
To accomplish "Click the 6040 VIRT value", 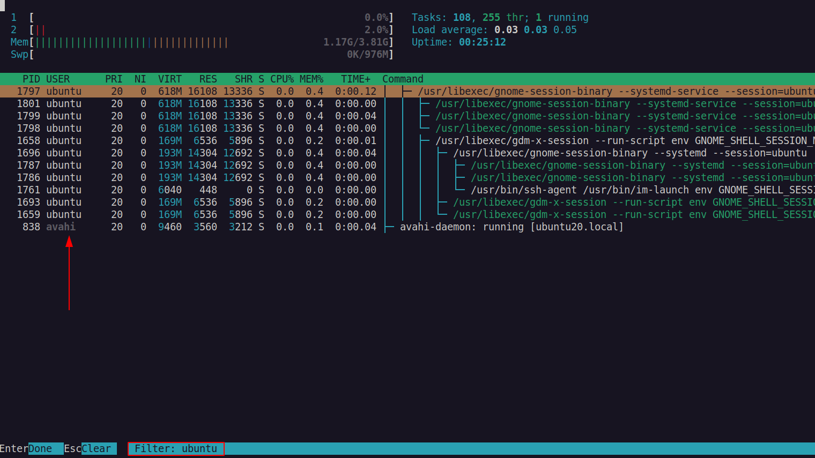I will [x=170, y=190].
